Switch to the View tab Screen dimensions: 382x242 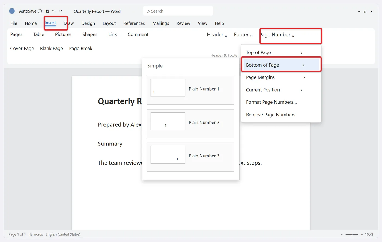pos(202,23)
